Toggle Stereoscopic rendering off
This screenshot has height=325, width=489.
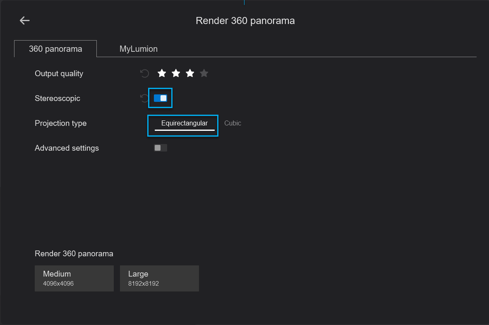160,98
